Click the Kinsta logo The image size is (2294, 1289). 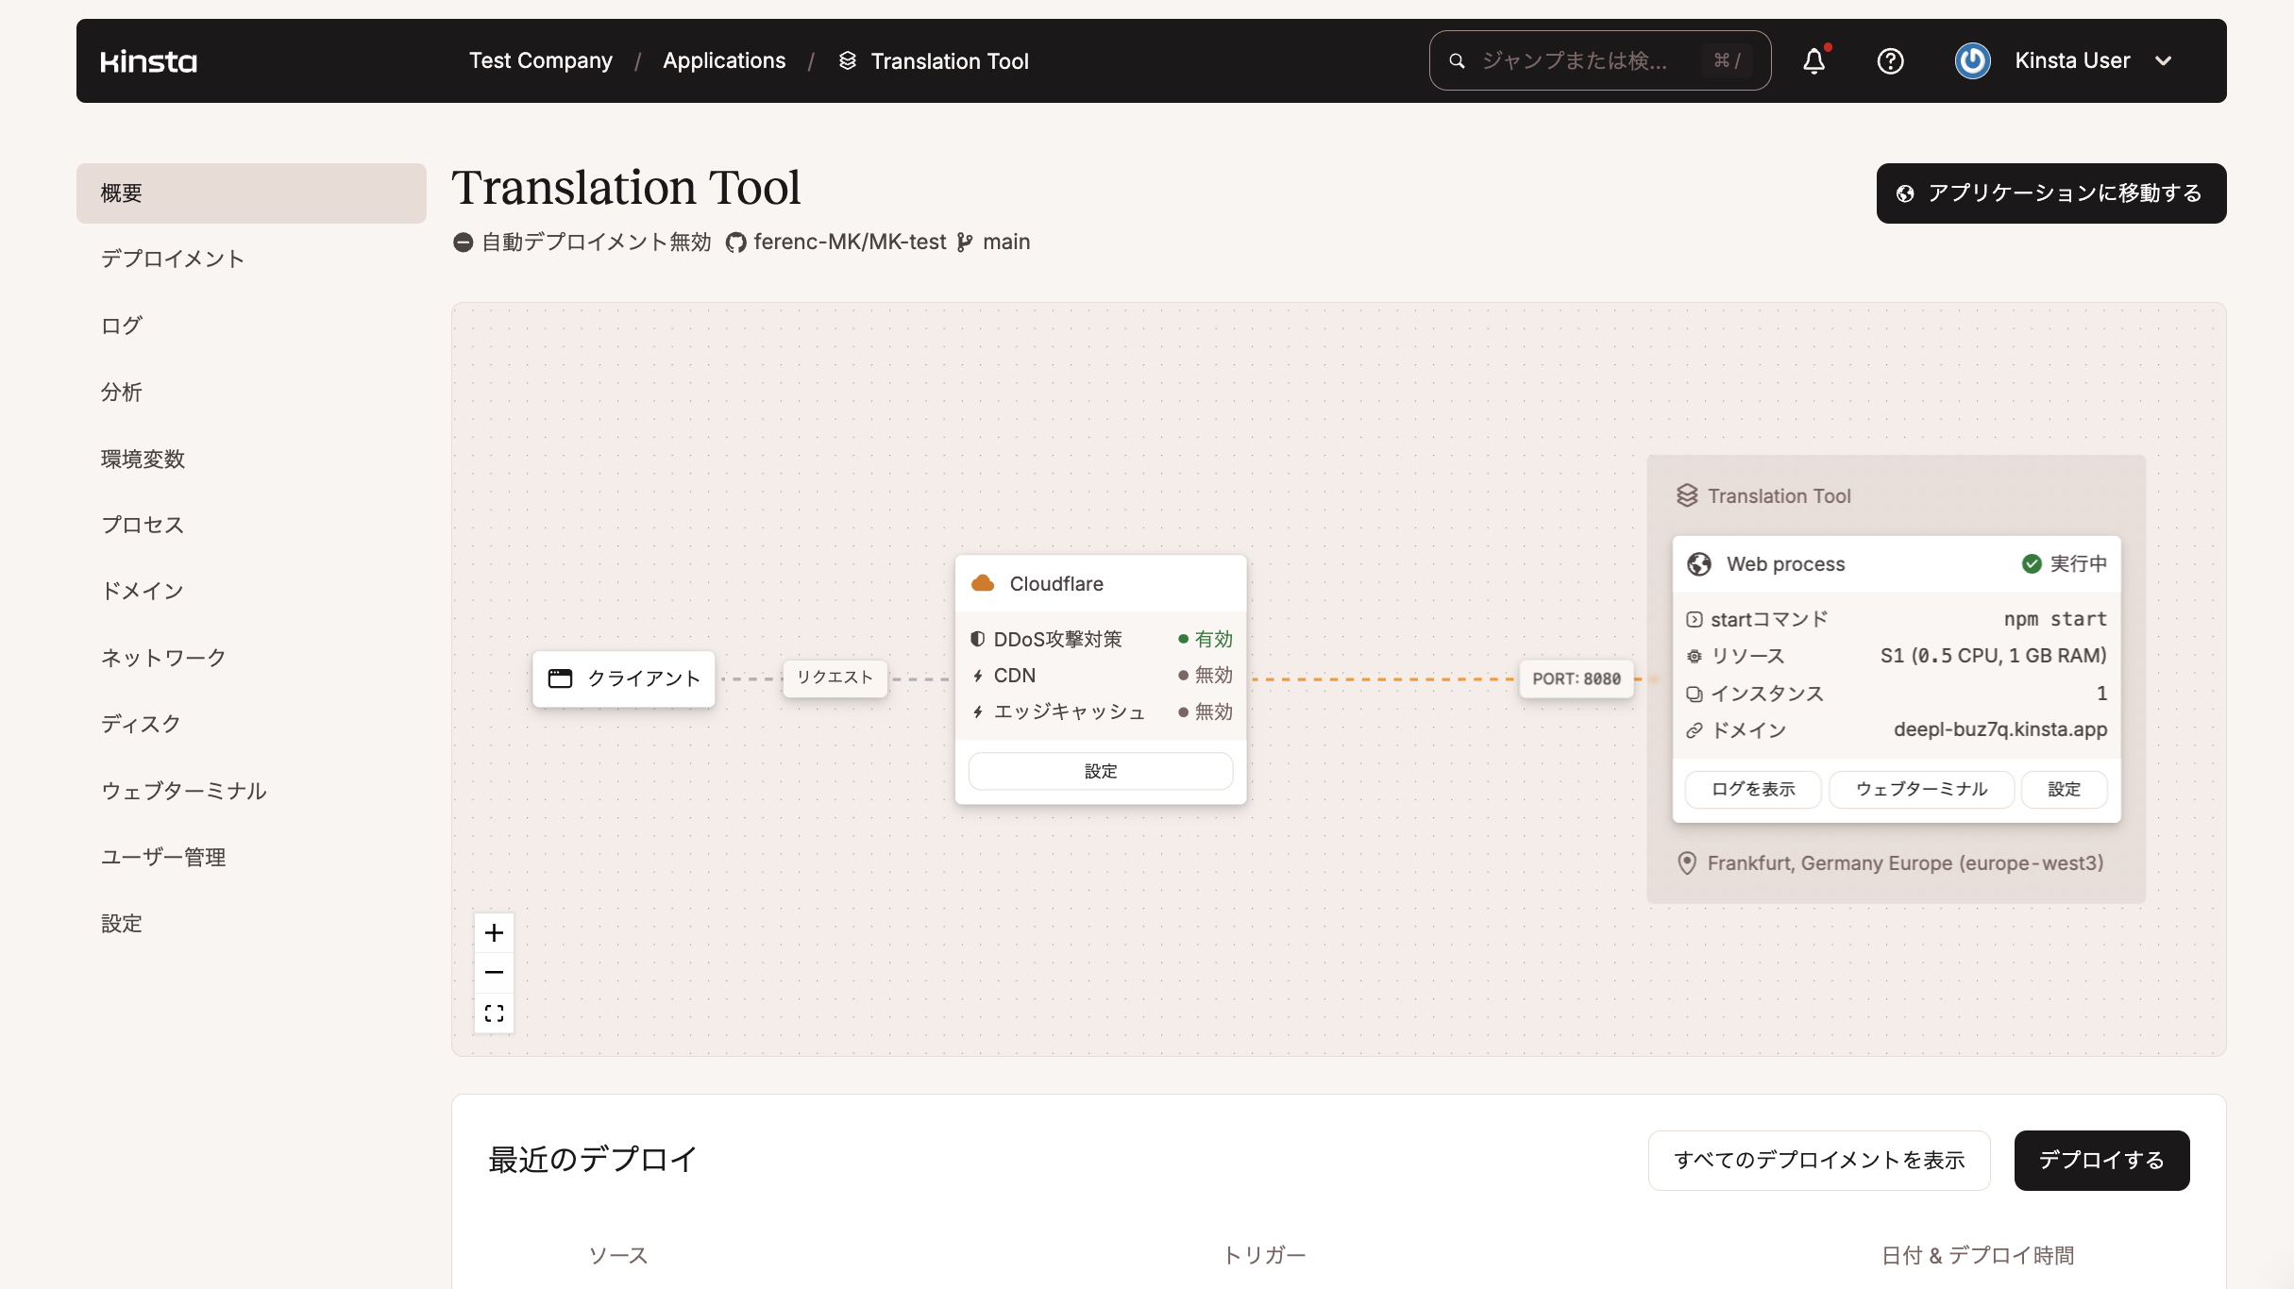click(x=148, y=60)
